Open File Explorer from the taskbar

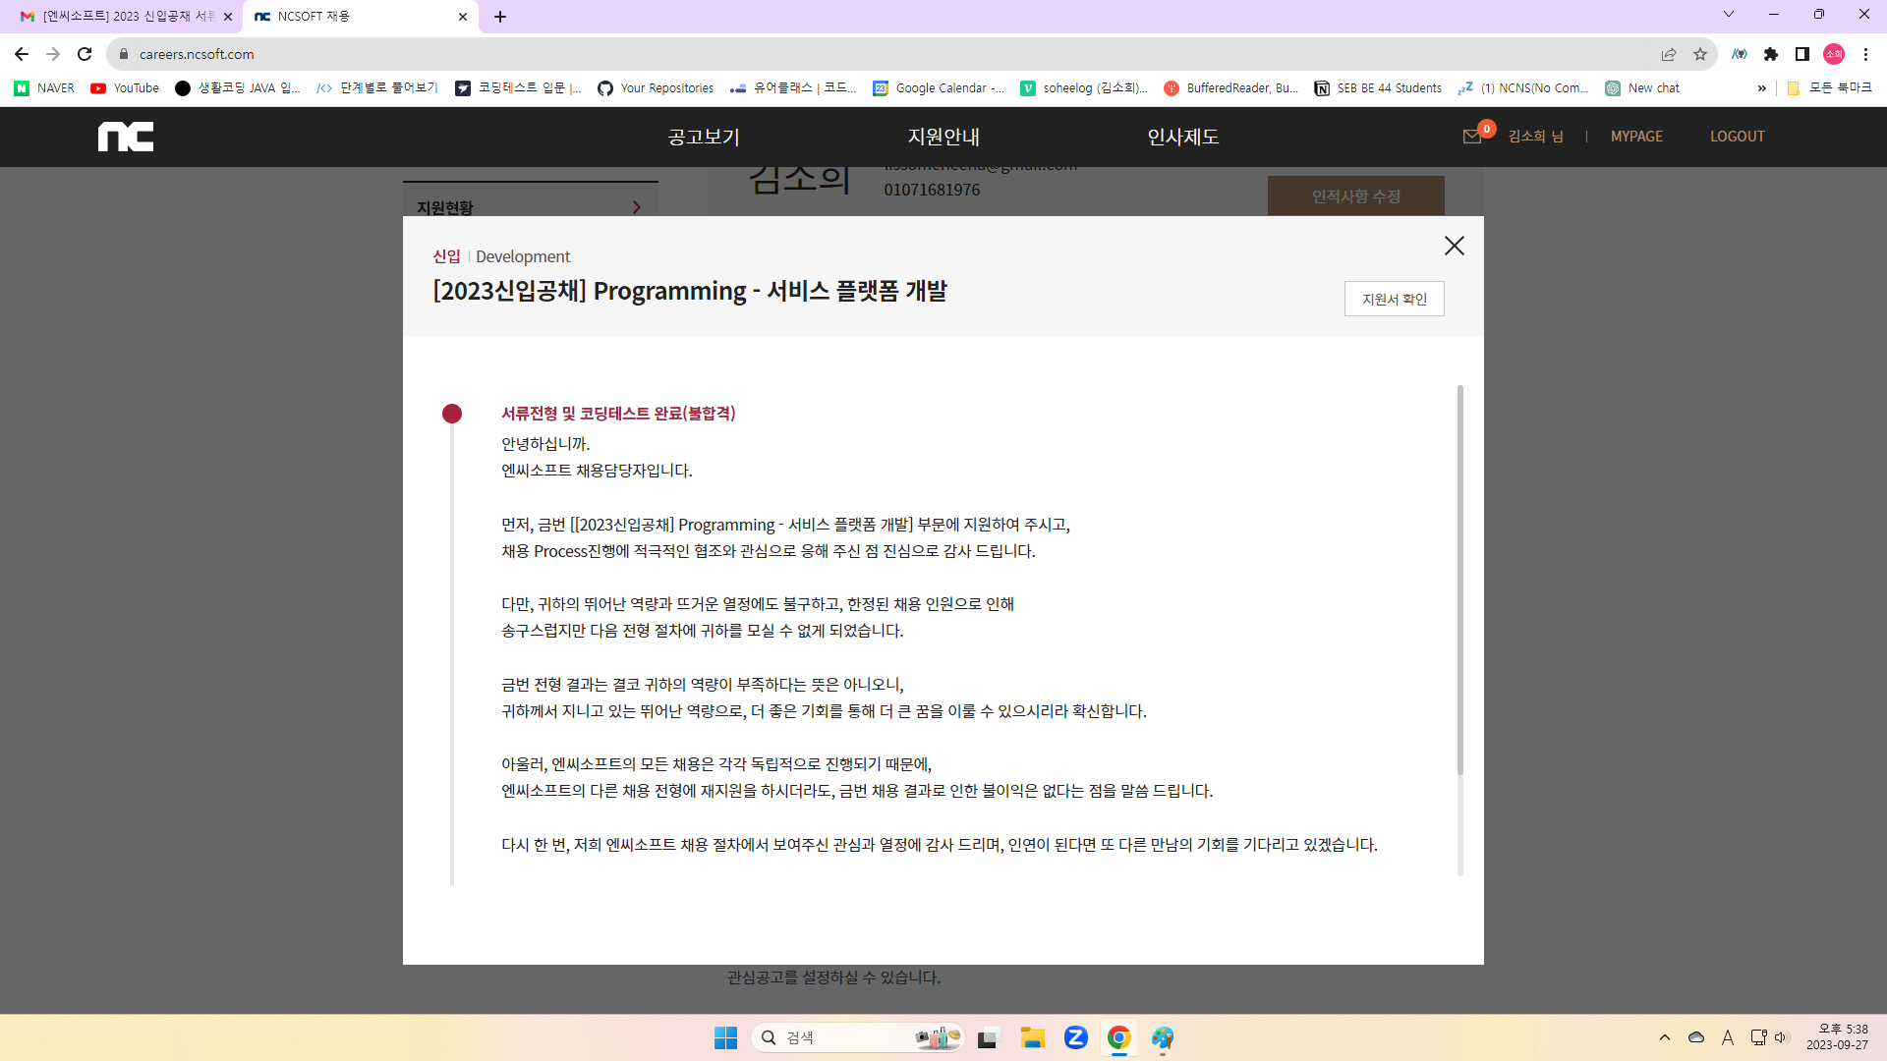pos(1032,1037)
